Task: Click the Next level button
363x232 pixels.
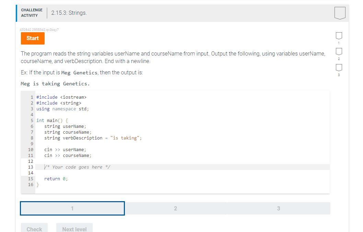Action: (x=74, y=228)
